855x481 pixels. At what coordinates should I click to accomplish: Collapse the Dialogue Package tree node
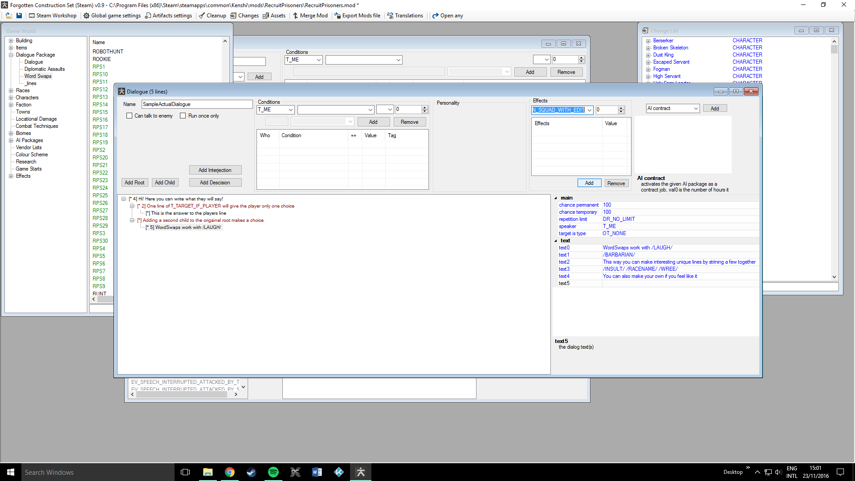11,55
